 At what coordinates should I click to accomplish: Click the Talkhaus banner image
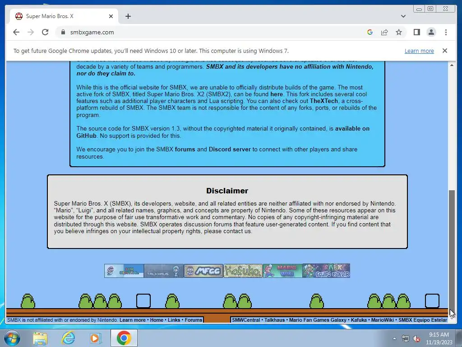164,271
